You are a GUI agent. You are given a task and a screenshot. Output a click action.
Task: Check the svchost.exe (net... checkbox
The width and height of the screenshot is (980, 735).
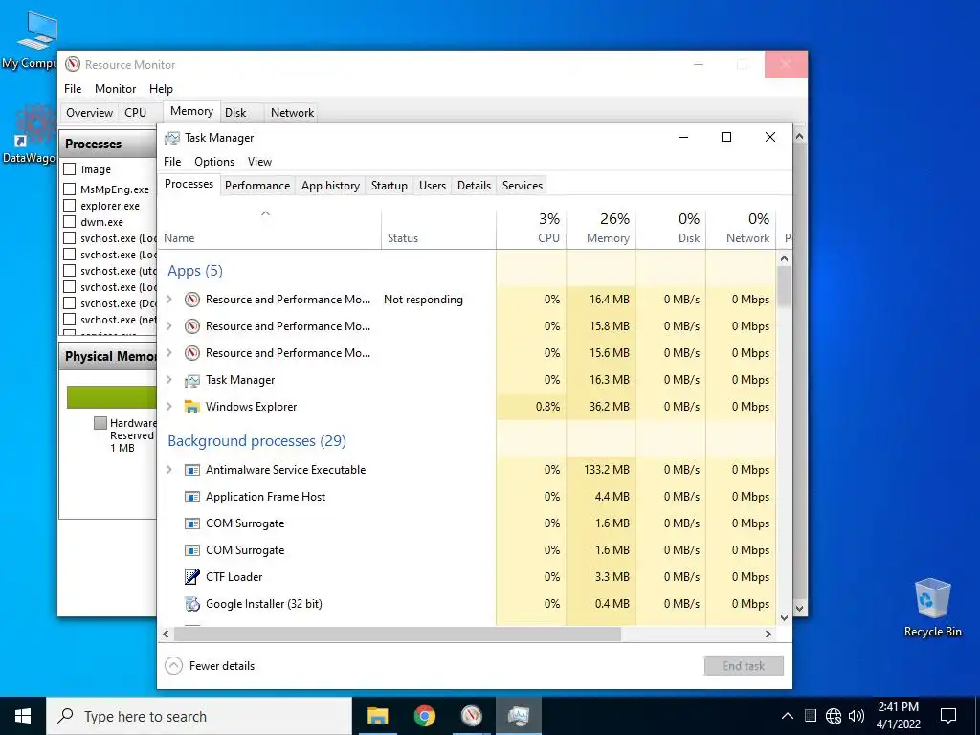70,319
